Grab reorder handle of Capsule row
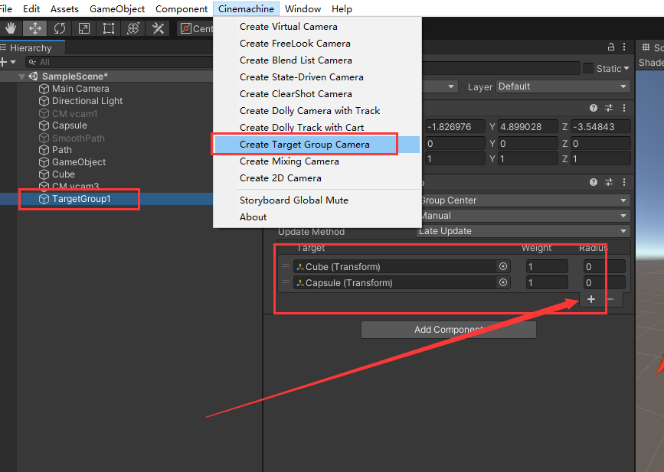The width and height of the screenshot is (664, 472). tap(286, 282)
